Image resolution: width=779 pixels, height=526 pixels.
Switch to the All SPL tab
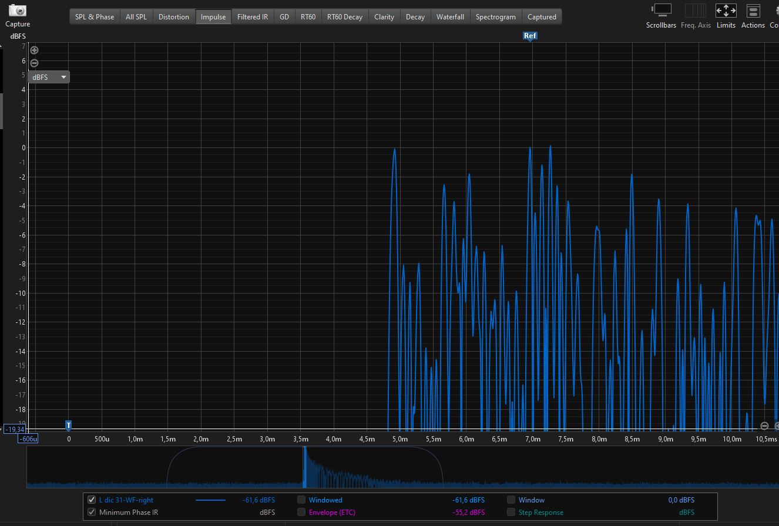point(136,17)
